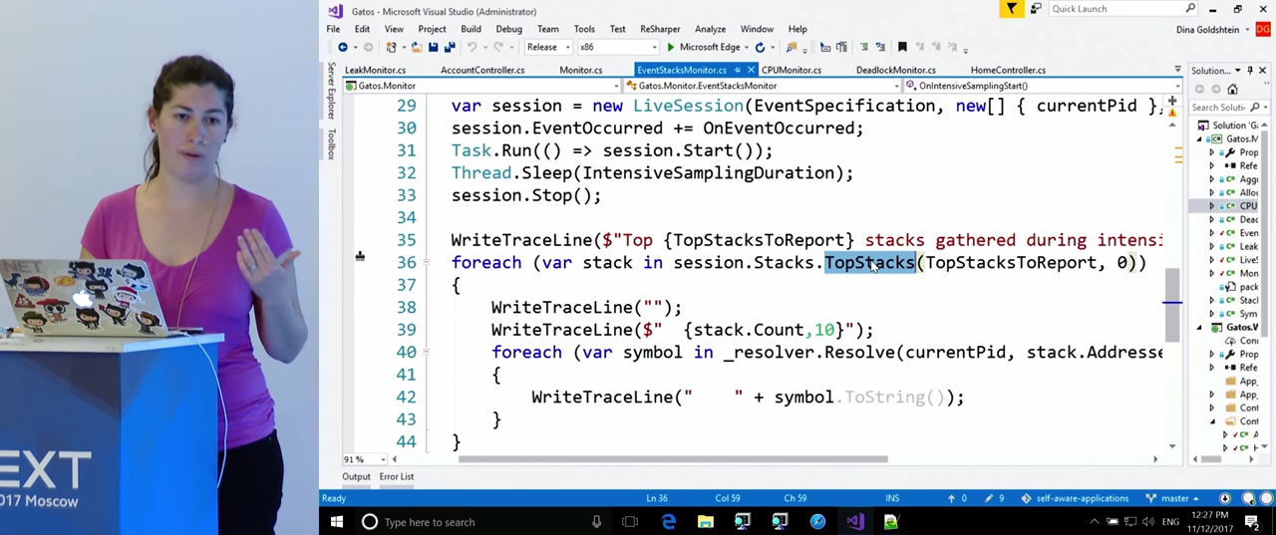
Task: Click the horizontal scrollbar of the code editor
Action: [673, 459]
